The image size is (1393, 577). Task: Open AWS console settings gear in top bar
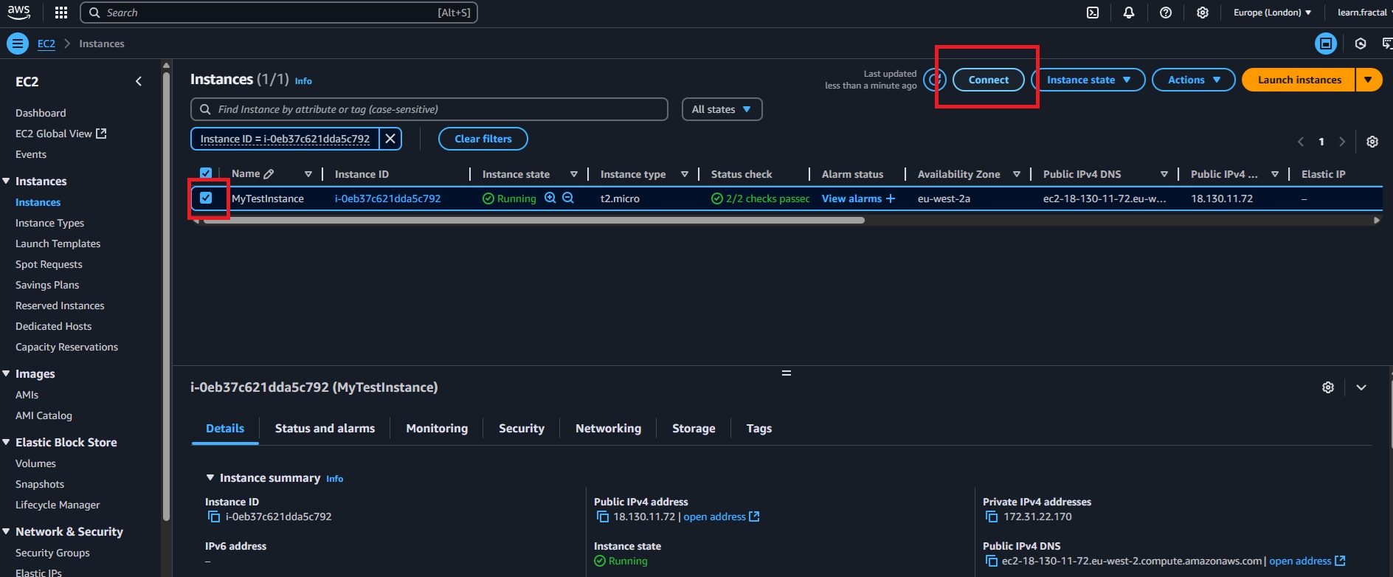(1203, 13)
